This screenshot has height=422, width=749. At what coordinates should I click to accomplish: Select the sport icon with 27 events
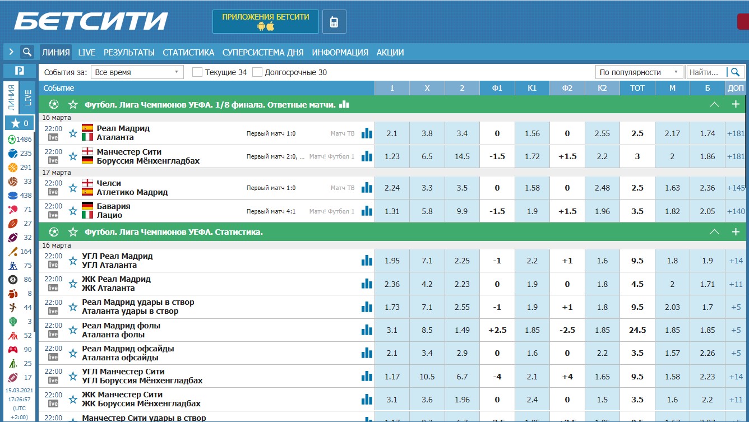pyautogui.click(x=12, y=224)
